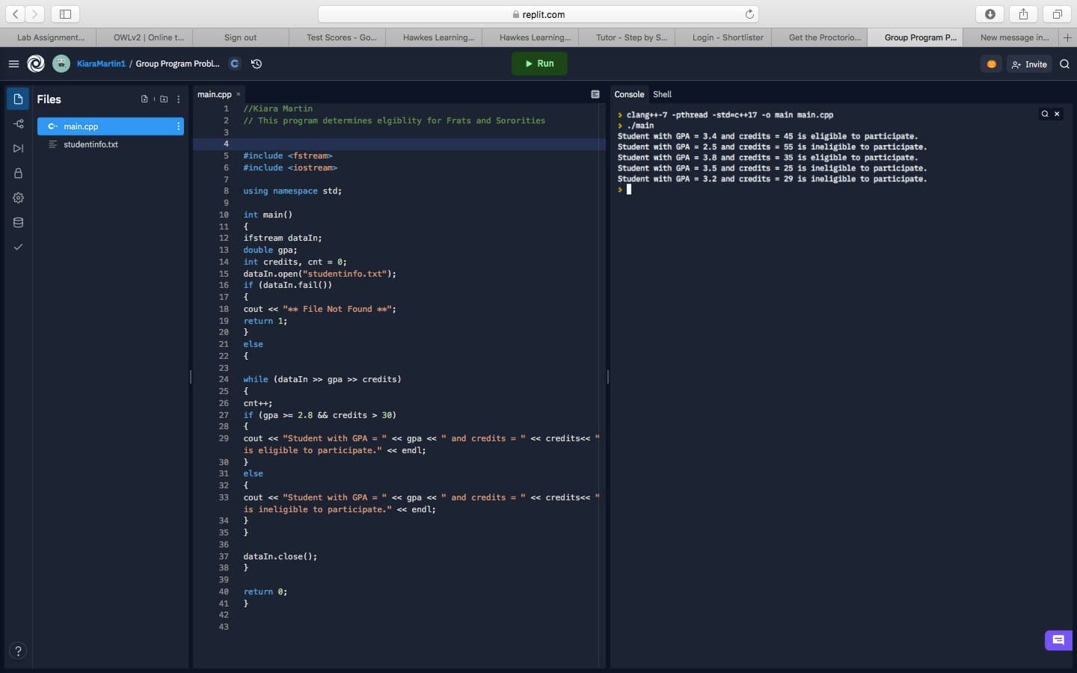This screenshot has height=673, width=1077.
Task: Click the add new file icon
Action: 144,99
